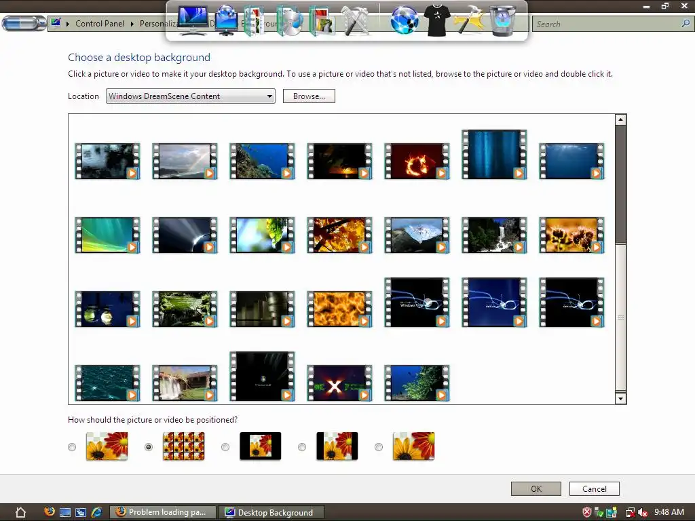Open the Location dropdown list
This screenshot has height=521, width=695.
(191, 96)
